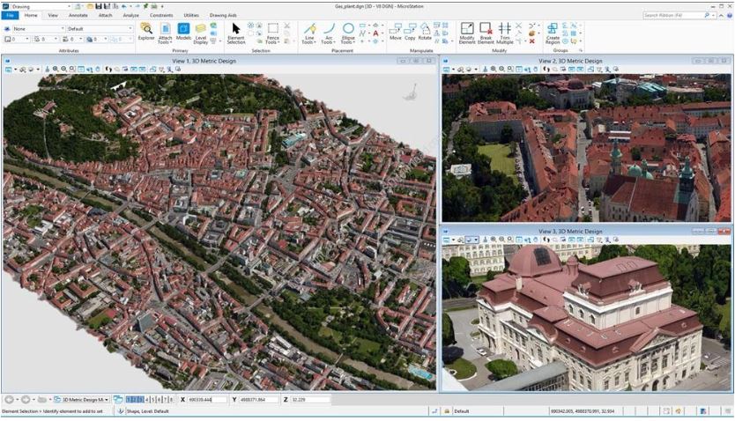Click the X coordinate input field
Screen dimensions: 735x421
(206, 400)
